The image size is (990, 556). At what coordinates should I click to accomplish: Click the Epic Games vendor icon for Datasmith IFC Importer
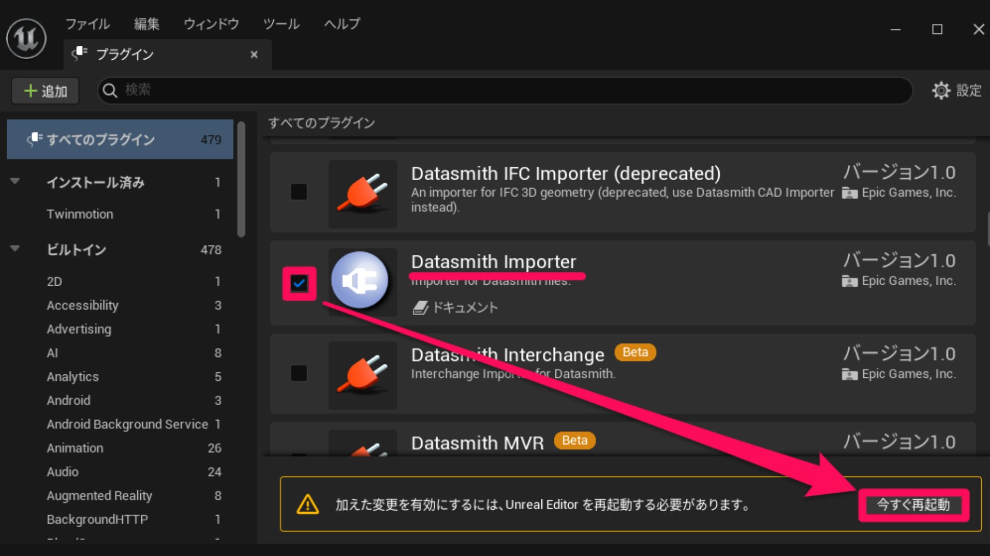(849, 193)
